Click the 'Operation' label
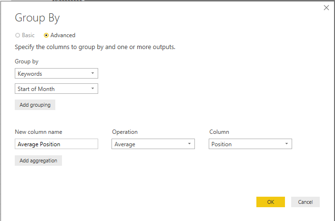Viewport: 335px width, 221px height. 125,132
